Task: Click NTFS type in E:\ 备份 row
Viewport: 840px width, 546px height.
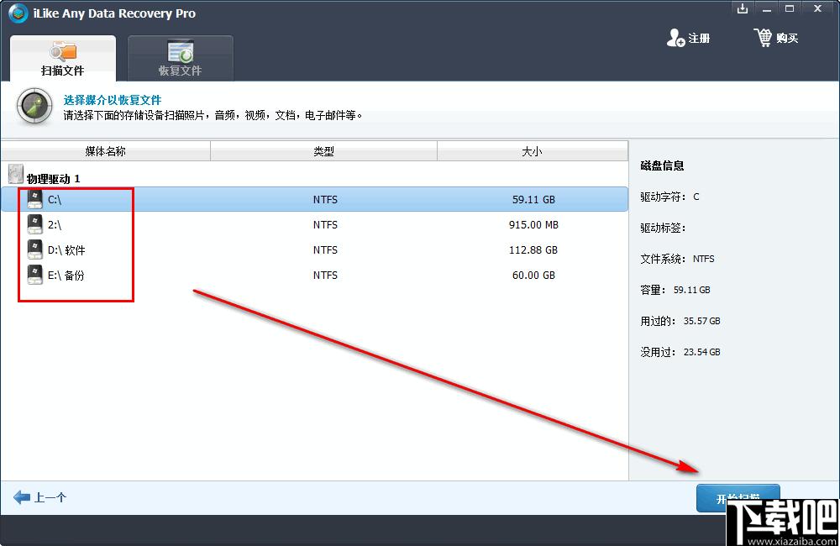Action: click(x=325, y=275)
